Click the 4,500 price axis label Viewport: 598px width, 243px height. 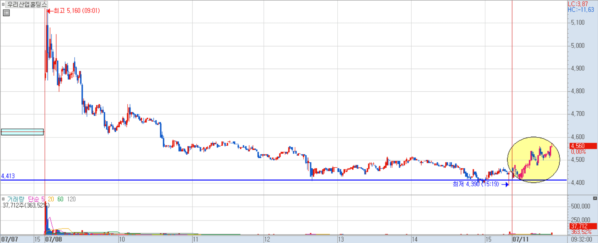[x=578, y=160]
